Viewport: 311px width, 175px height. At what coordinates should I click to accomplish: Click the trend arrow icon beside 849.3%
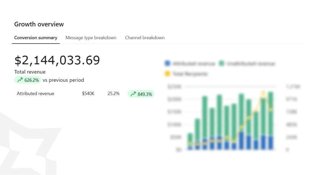[x=133, y=94]
